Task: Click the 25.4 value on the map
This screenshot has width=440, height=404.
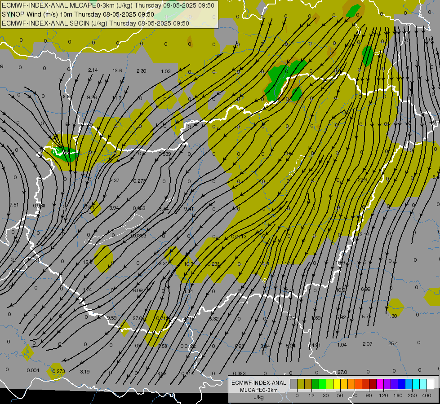Action: pyautogui.click(x=393, y=343)
